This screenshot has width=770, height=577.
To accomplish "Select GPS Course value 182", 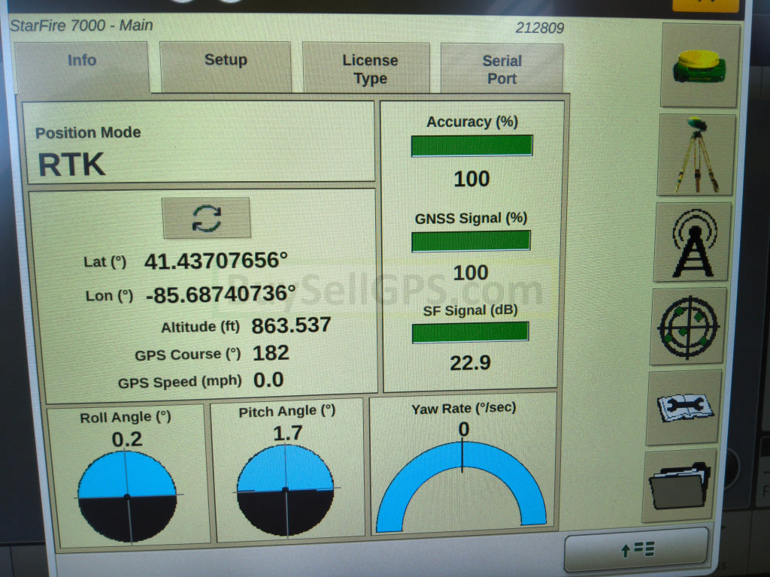I will pos(271,353).
